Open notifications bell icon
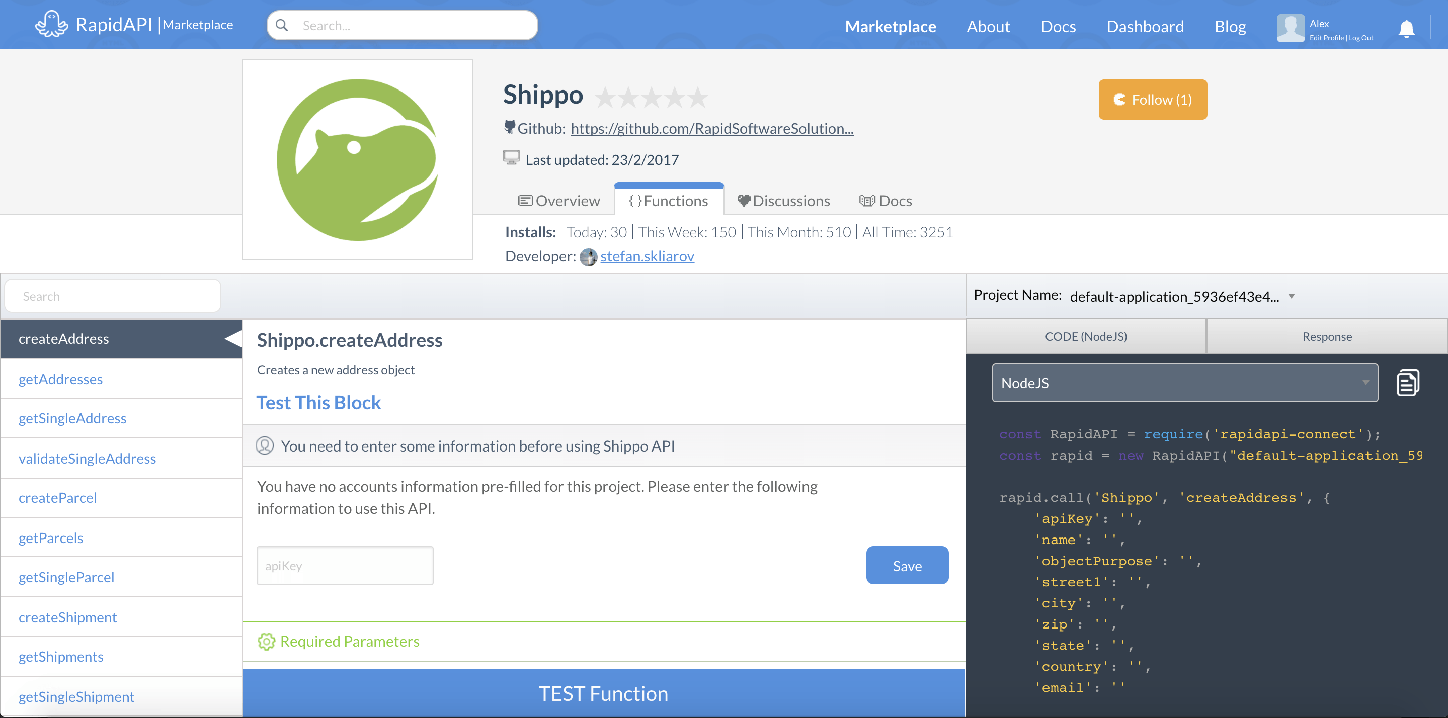1448x718 pixels. 1406,28
